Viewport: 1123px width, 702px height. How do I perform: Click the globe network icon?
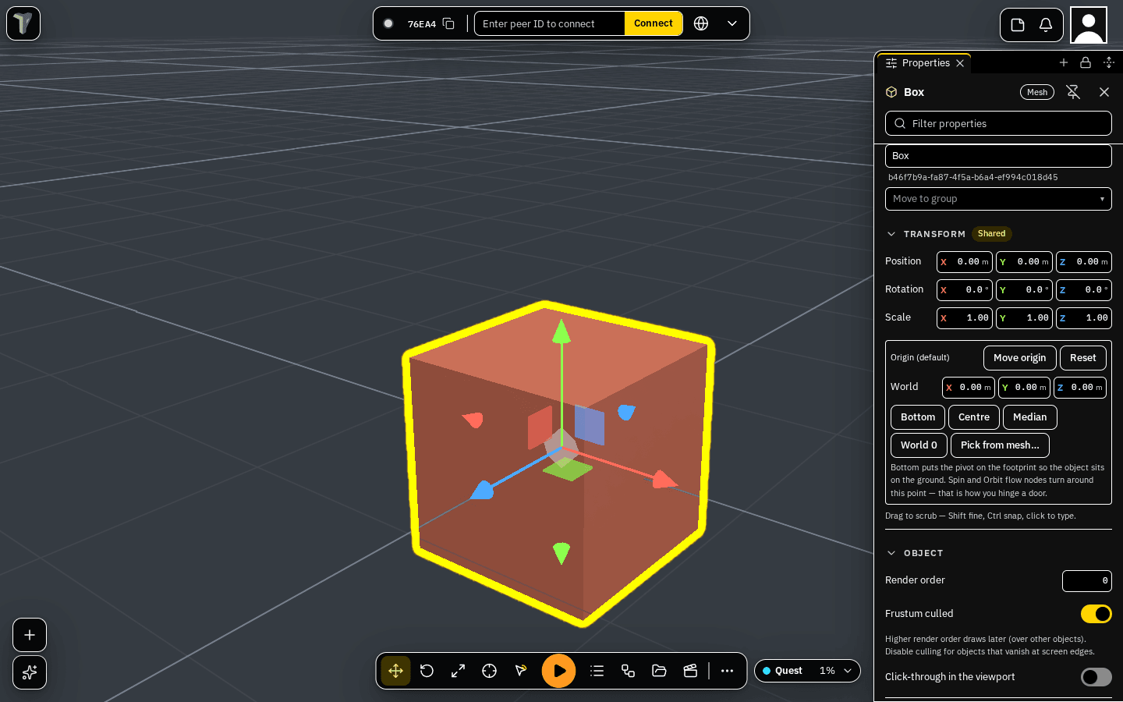coord(701,23)
